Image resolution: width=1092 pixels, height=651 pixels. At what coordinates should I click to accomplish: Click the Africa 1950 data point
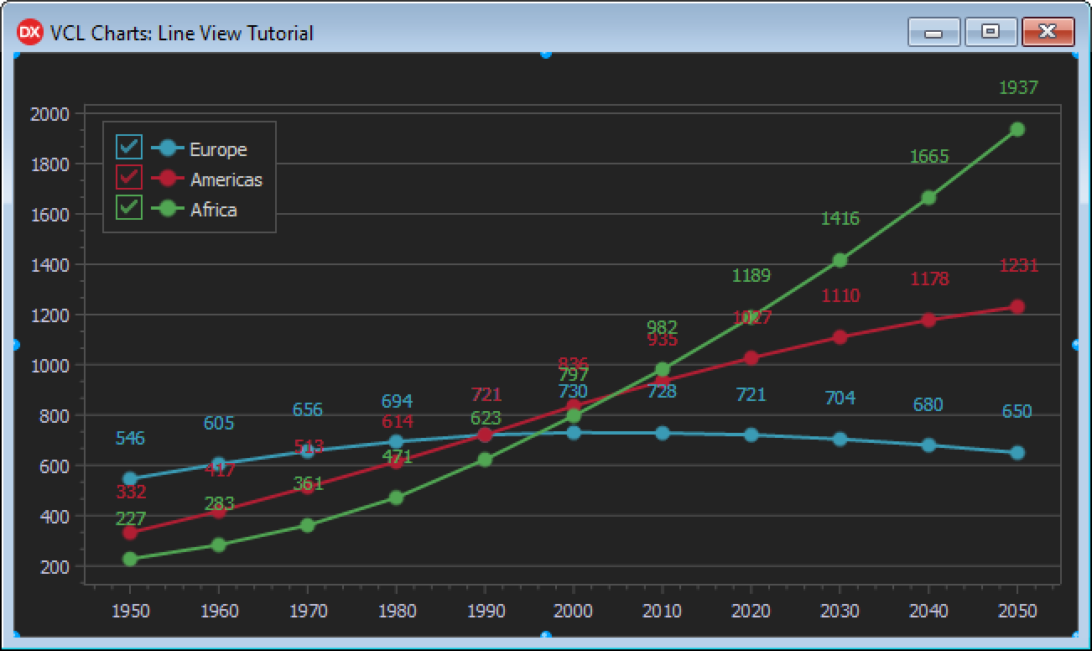(x=130, y=560)
